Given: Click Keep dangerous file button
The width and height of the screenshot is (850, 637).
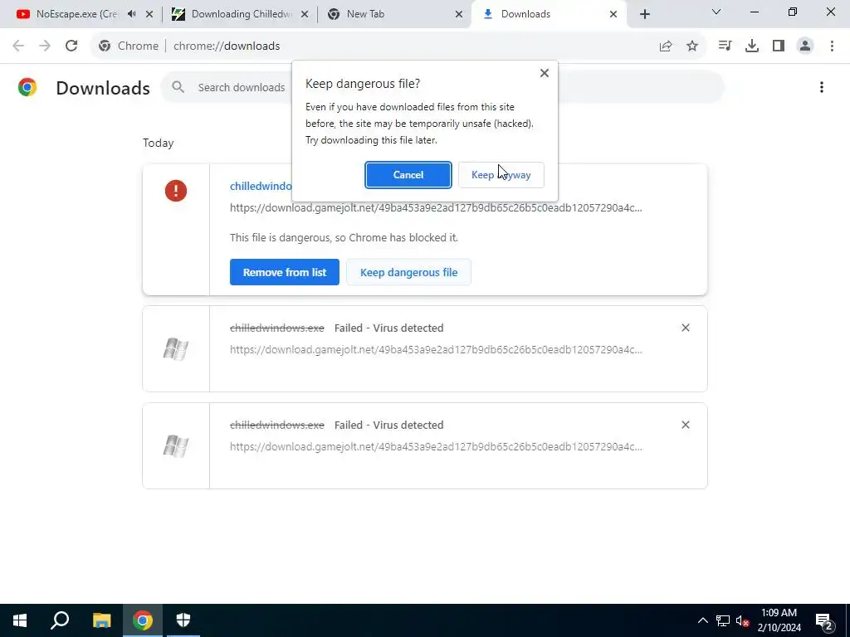Looking at the screenshot, I should click(x=408, y=272).
